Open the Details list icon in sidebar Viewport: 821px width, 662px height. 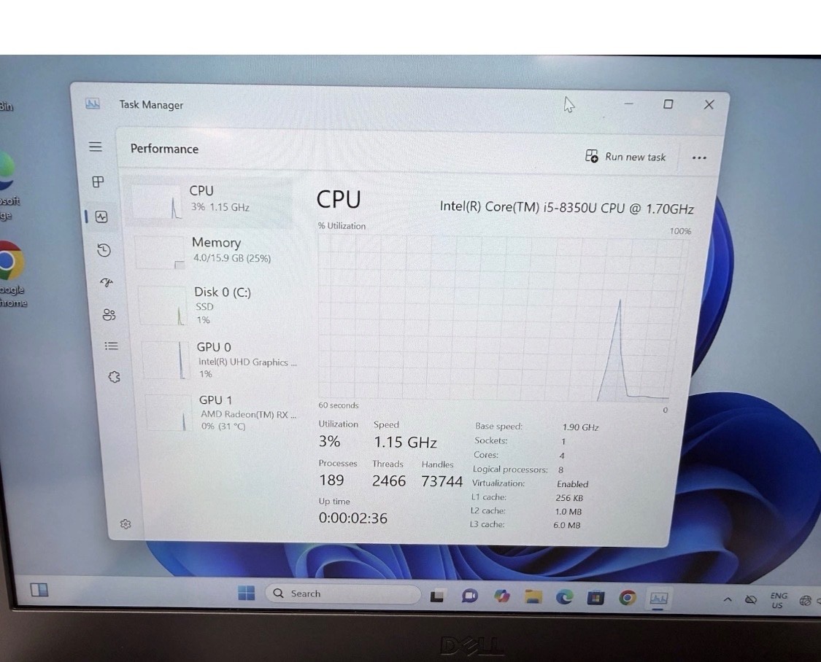point(112,346)
